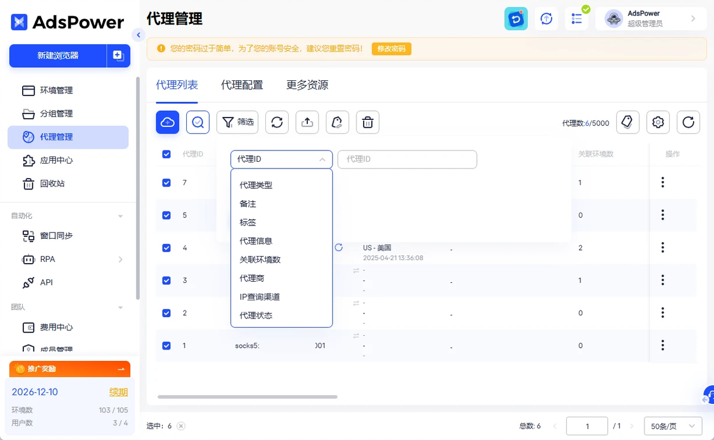714x440 pixels.
Task: Click the trash delete icon in toolbar
Action: (367, 122)
